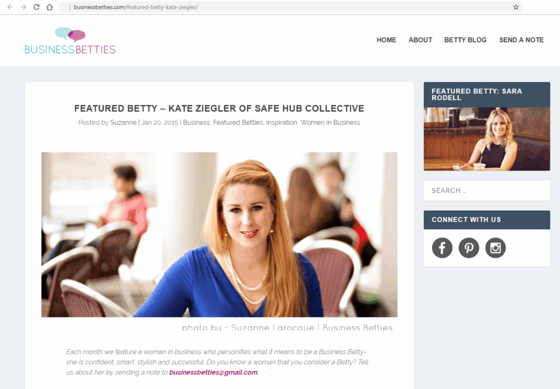Go to browser home icon
This screenshot has width=560, height=389.
point(50,7)
